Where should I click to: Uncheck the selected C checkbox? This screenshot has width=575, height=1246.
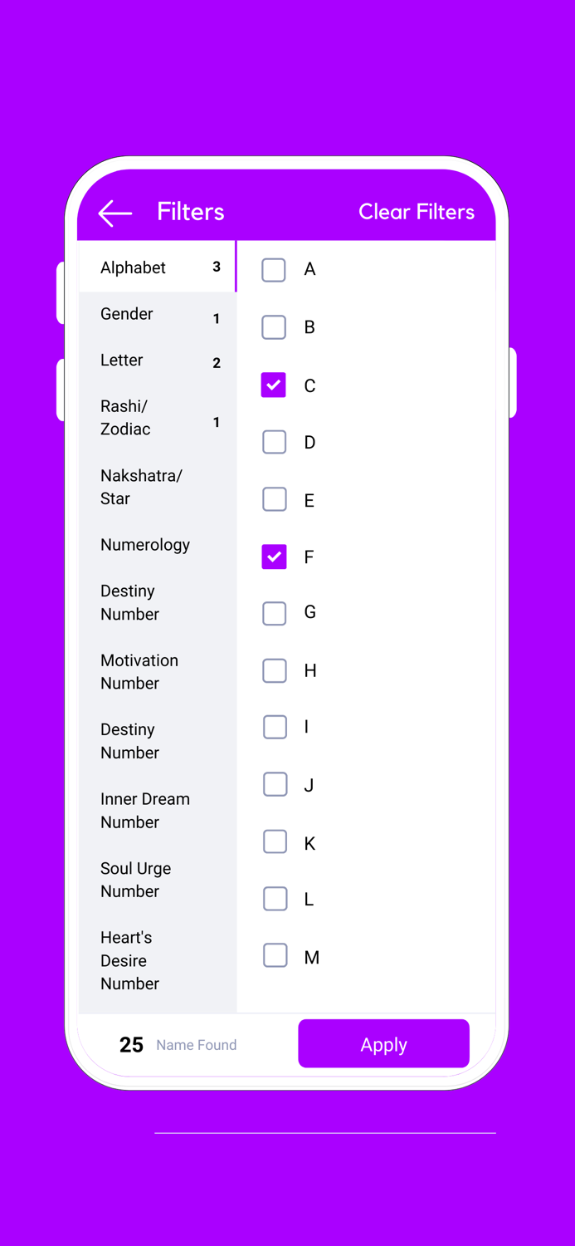click(x=274, y=385)
